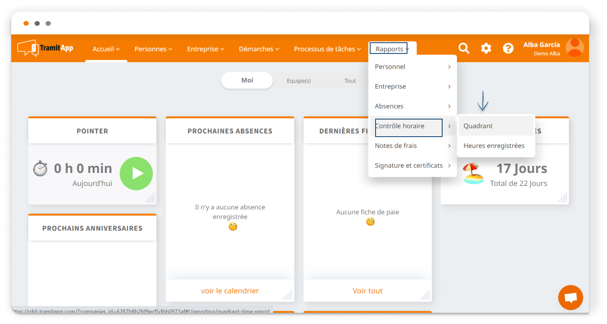Start the clock-in with green play button
Image resolution: width=607 pixels, height=324 pixels.
[136, 173]
